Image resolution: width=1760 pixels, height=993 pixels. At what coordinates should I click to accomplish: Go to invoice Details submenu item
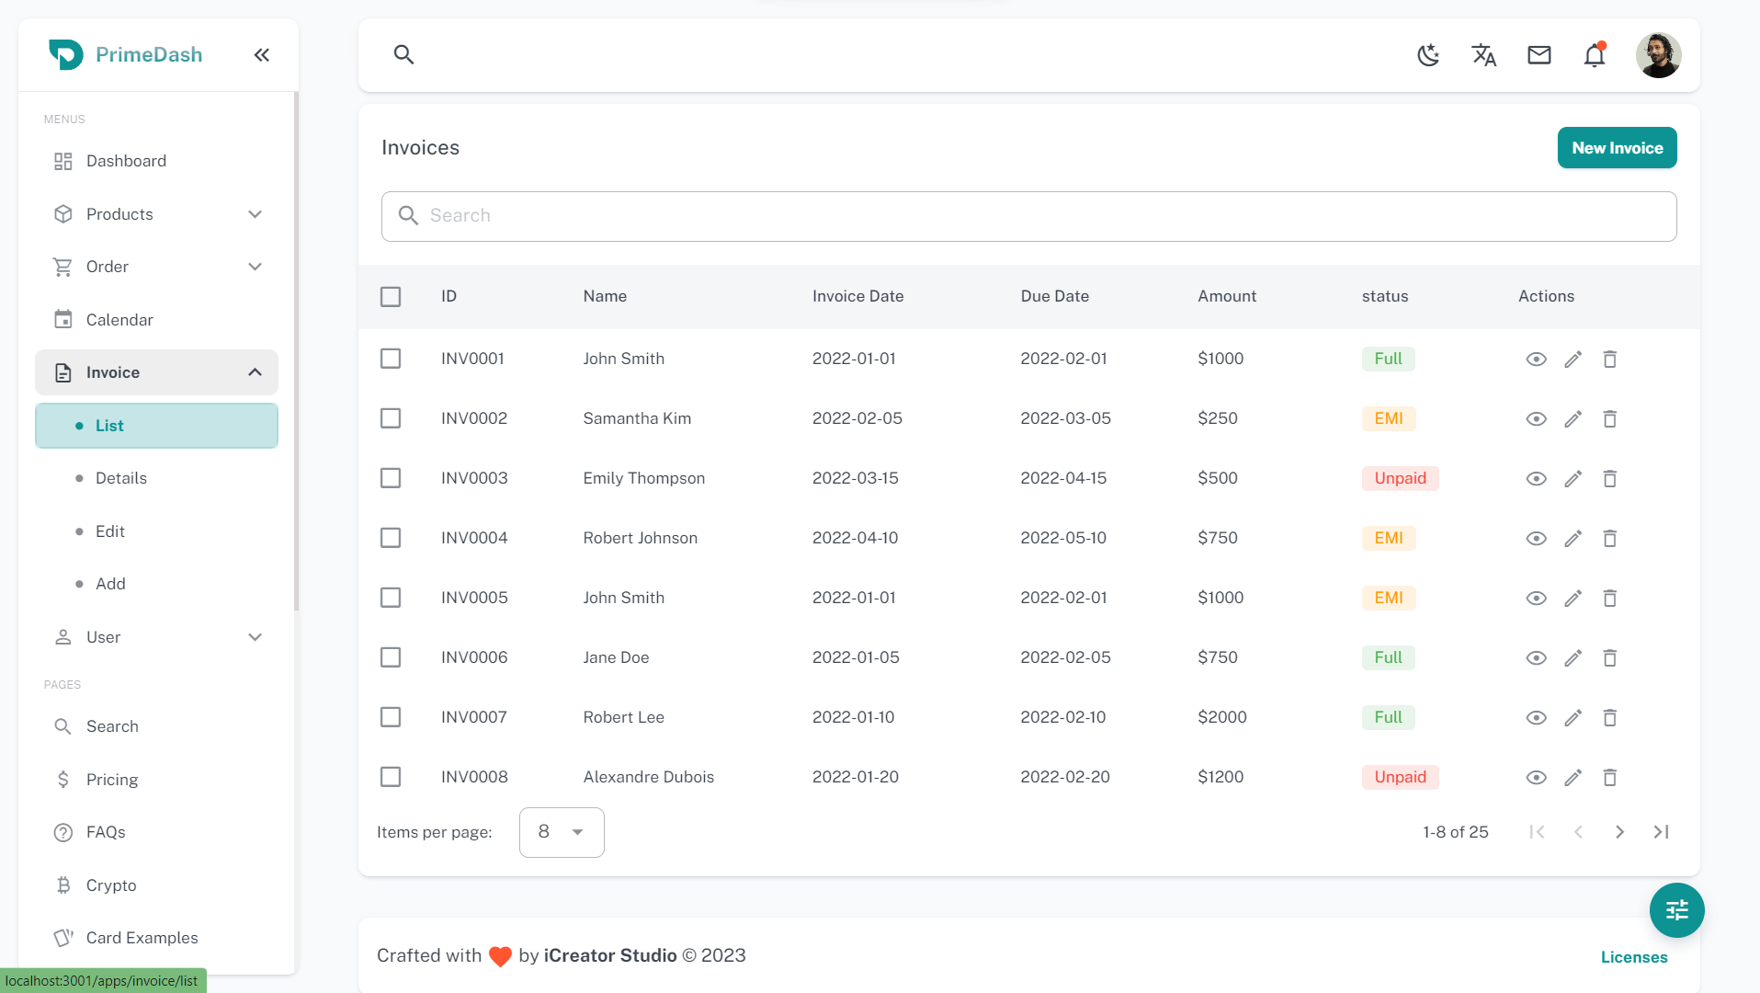point(121,478)
